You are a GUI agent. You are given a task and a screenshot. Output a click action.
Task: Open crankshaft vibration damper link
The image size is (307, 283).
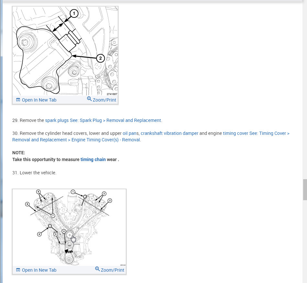pos(170,133)
